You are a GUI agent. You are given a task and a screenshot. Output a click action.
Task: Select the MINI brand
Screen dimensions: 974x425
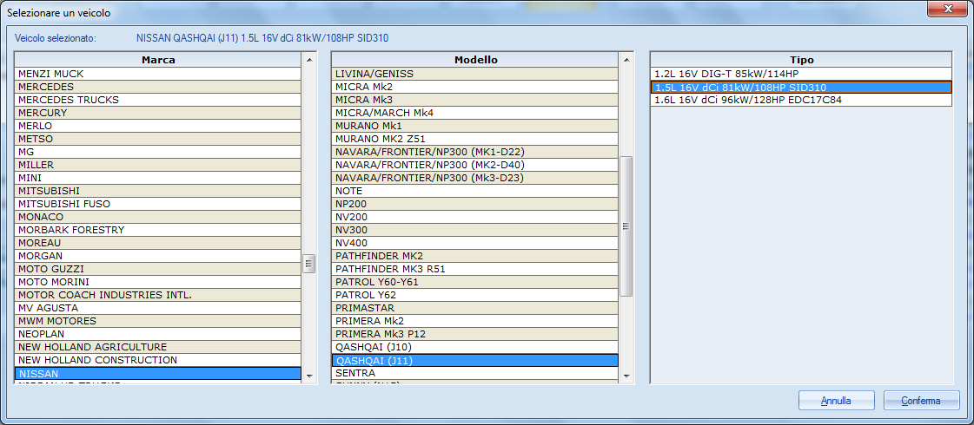coord(158,178)
